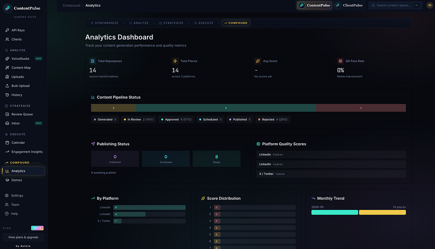Click the Ready 8 publishing tile
The height and width of the screenshot is (249, 435).
[216, 159]
